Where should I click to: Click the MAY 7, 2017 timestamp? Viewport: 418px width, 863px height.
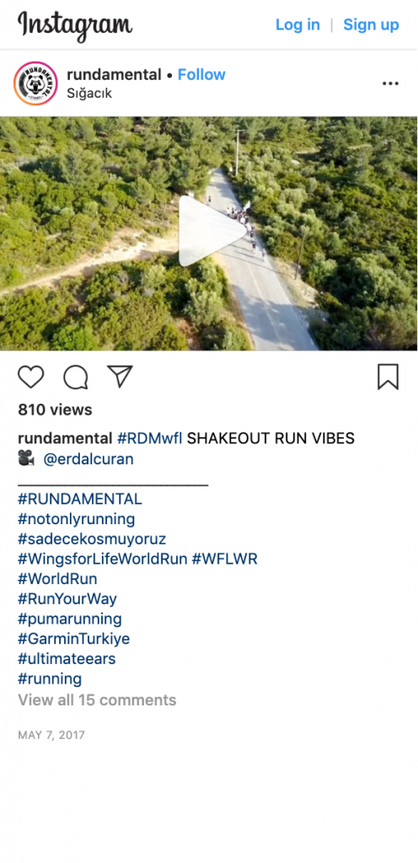click(x=51, y=735)
